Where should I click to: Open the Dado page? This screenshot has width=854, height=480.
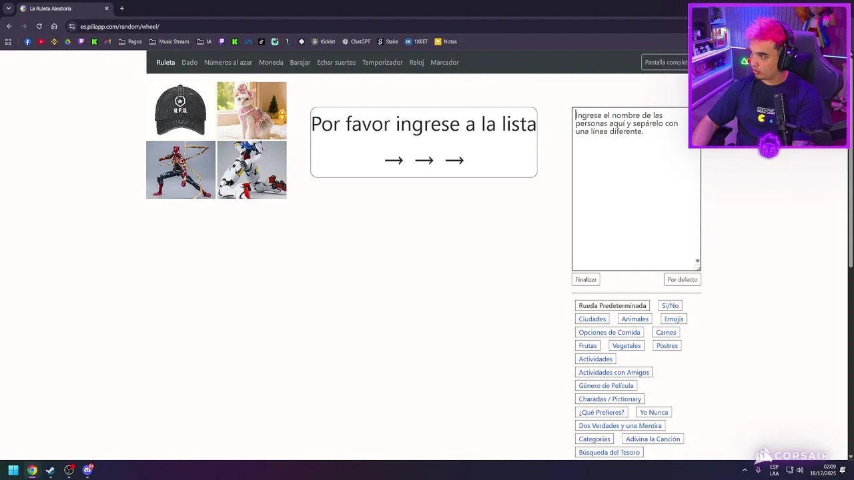click(189, 63)
